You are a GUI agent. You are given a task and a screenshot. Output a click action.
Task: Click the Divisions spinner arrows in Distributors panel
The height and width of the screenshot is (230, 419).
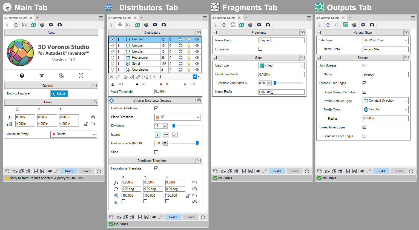pyautogui.click(x=165, y=126)
